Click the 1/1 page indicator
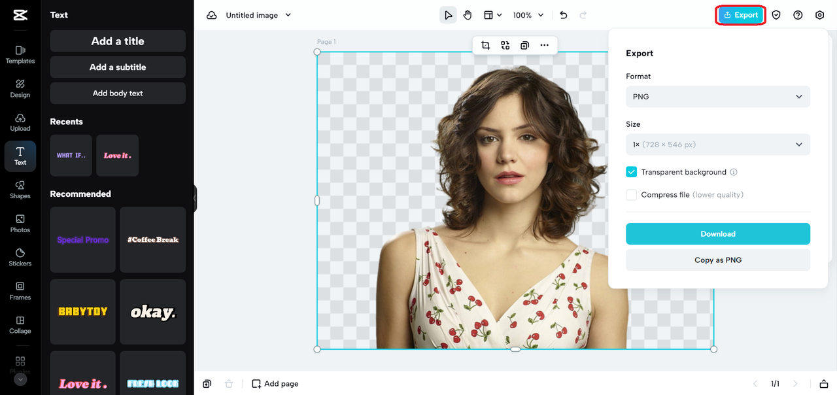Screen dimensions: 837x395 coord(775,384)
